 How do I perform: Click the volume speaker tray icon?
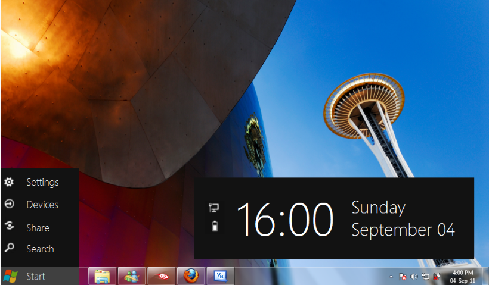point(414,277)
